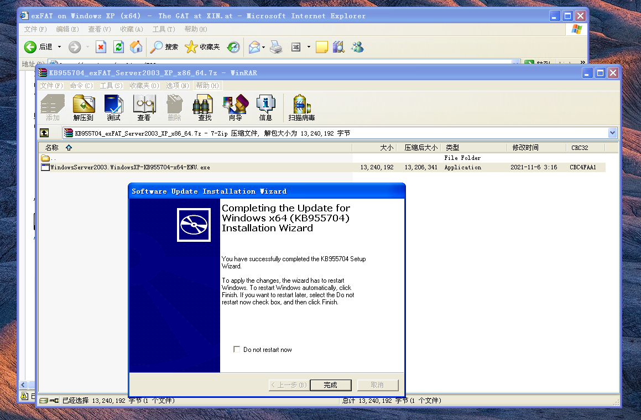This screenshot has height=420, width=641.
Task: Open the 帮助(H) menu in Internet Explorer
Action: (x=196, y=29)
